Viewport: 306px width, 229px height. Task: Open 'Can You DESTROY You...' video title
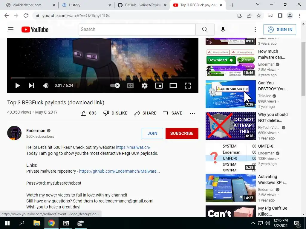pos(273,86)
